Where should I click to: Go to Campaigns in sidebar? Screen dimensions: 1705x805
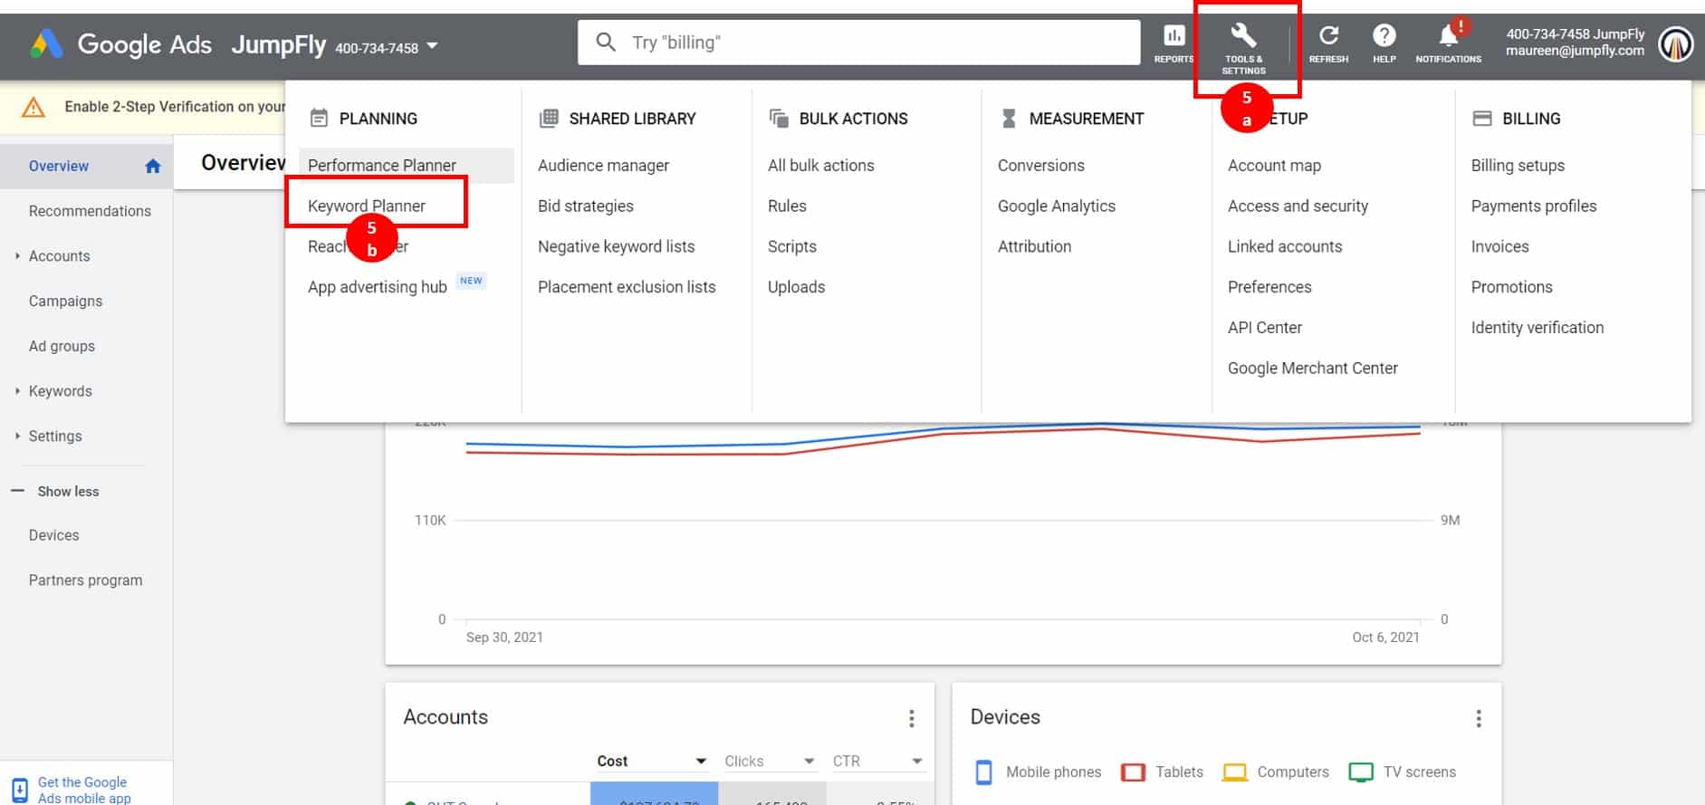[x=65, y=302]
